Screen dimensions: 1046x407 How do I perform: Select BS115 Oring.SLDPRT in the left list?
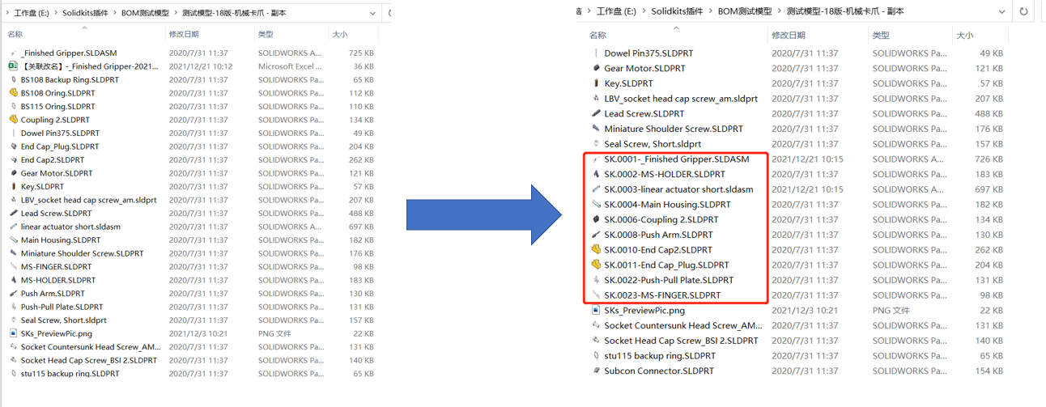57,107
